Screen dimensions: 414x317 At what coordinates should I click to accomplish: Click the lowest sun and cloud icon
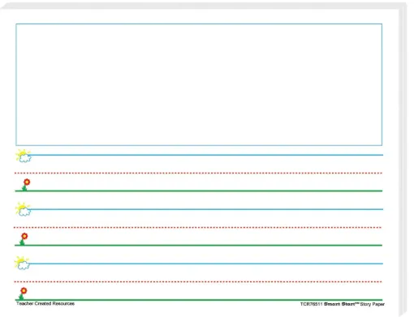22,263
